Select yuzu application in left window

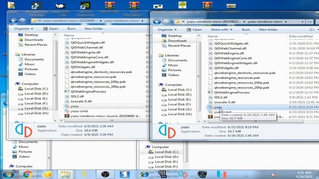click(74, 106)
